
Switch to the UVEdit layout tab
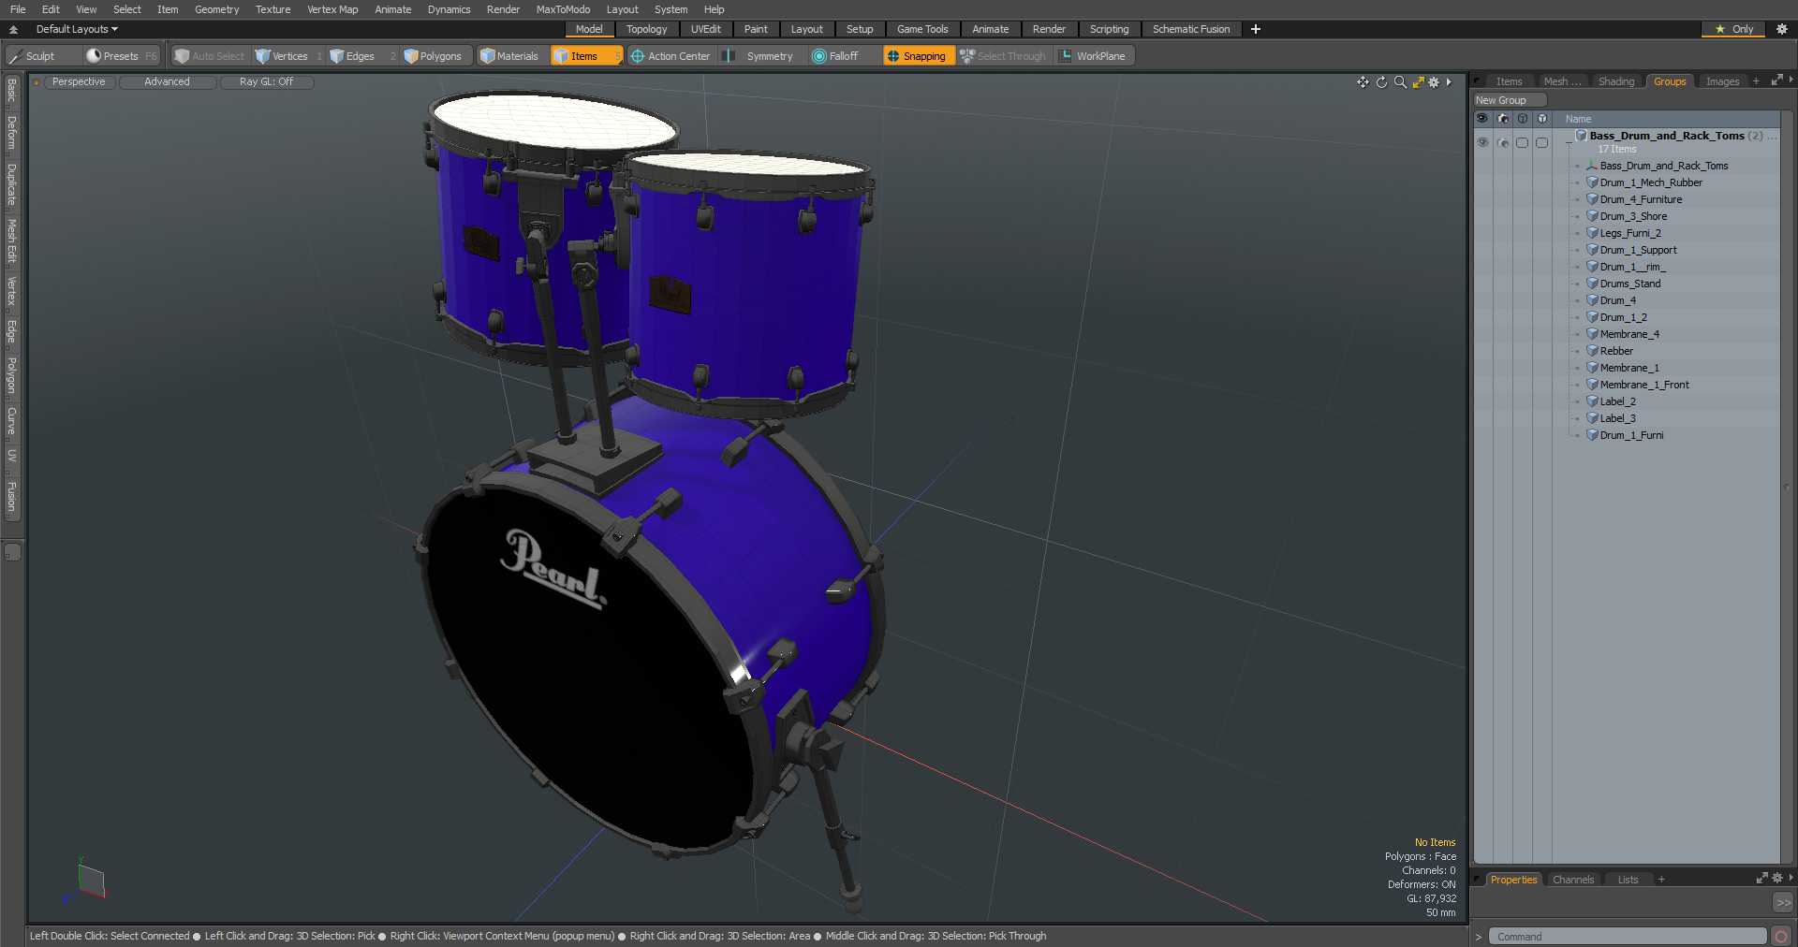coord(705,29)
